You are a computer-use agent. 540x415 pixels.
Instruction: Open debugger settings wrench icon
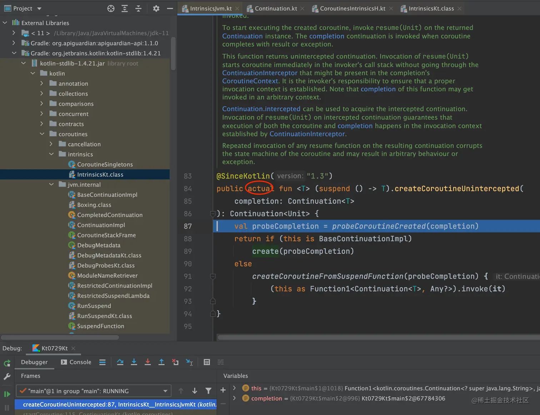tap(7, 376)
